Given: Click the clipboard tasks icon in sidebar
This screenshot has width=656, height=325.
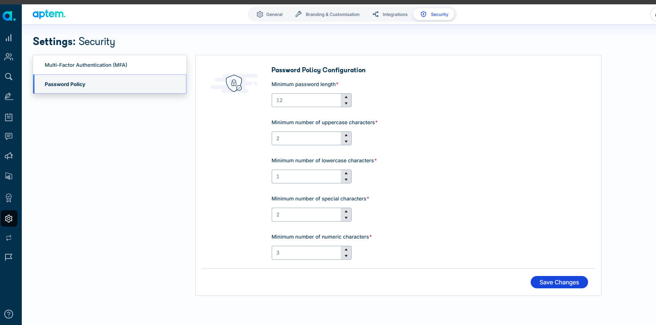Looking at the screenshot, I should (x=9, y=117).
